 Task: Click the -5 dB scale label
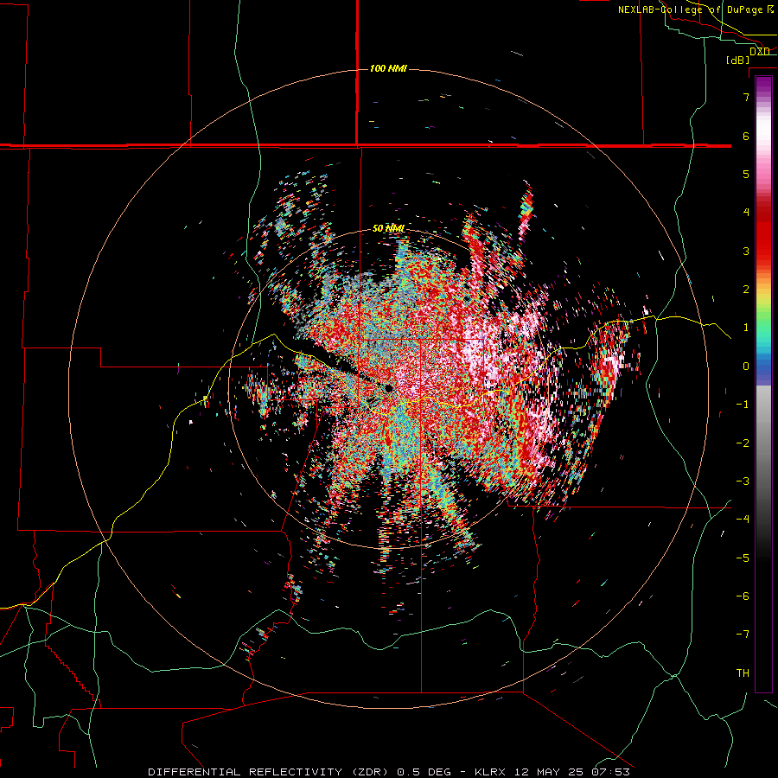coord(743,558)
